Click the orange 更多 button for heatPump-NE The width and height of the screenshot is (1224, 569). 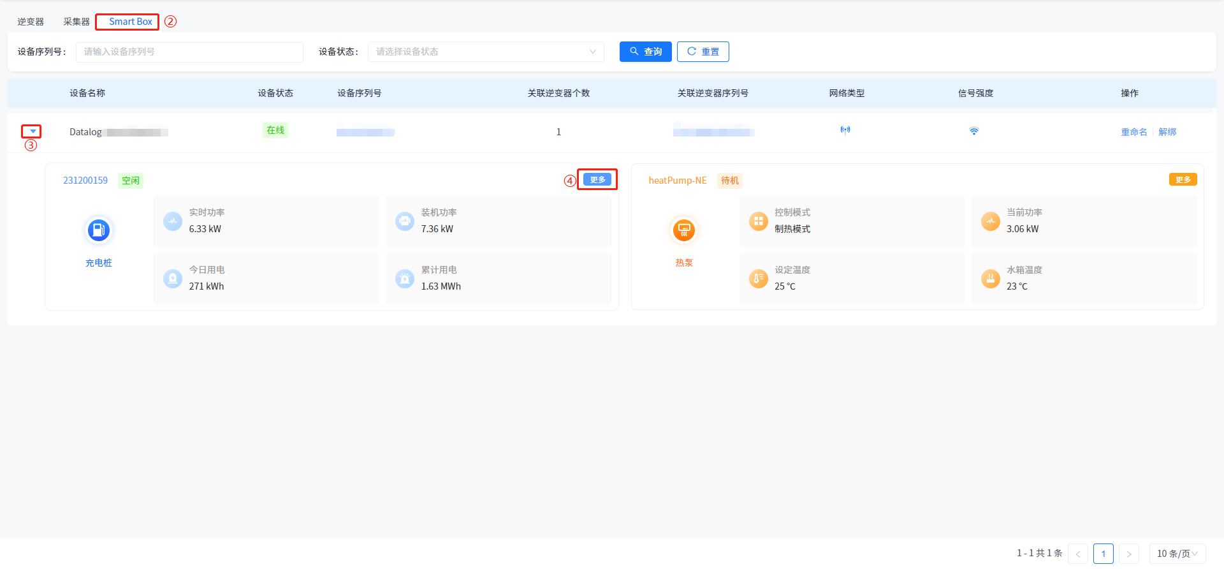1183,180
